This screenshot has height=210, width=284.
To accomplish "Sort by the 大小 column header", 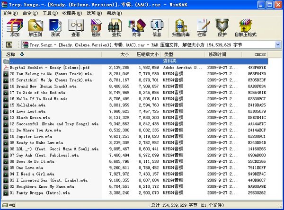I will (x=116, y=54).
